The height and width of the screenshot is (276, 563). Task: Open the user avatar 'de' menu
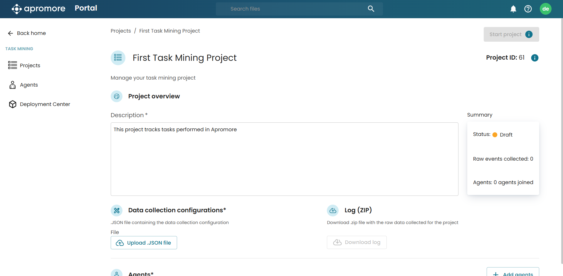click(x=545, y=9)
